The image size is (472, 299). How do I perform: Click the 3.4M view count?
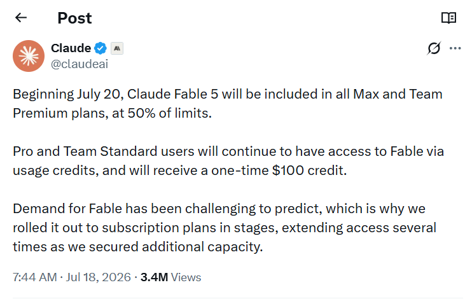pyautogui.click(x=154, y=277)
